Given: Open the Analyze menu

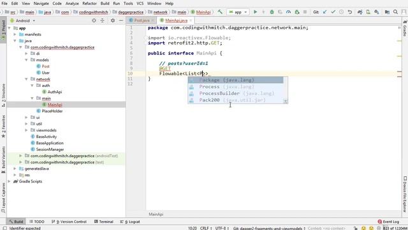Looking at the screenshot, I should [72, 3].
